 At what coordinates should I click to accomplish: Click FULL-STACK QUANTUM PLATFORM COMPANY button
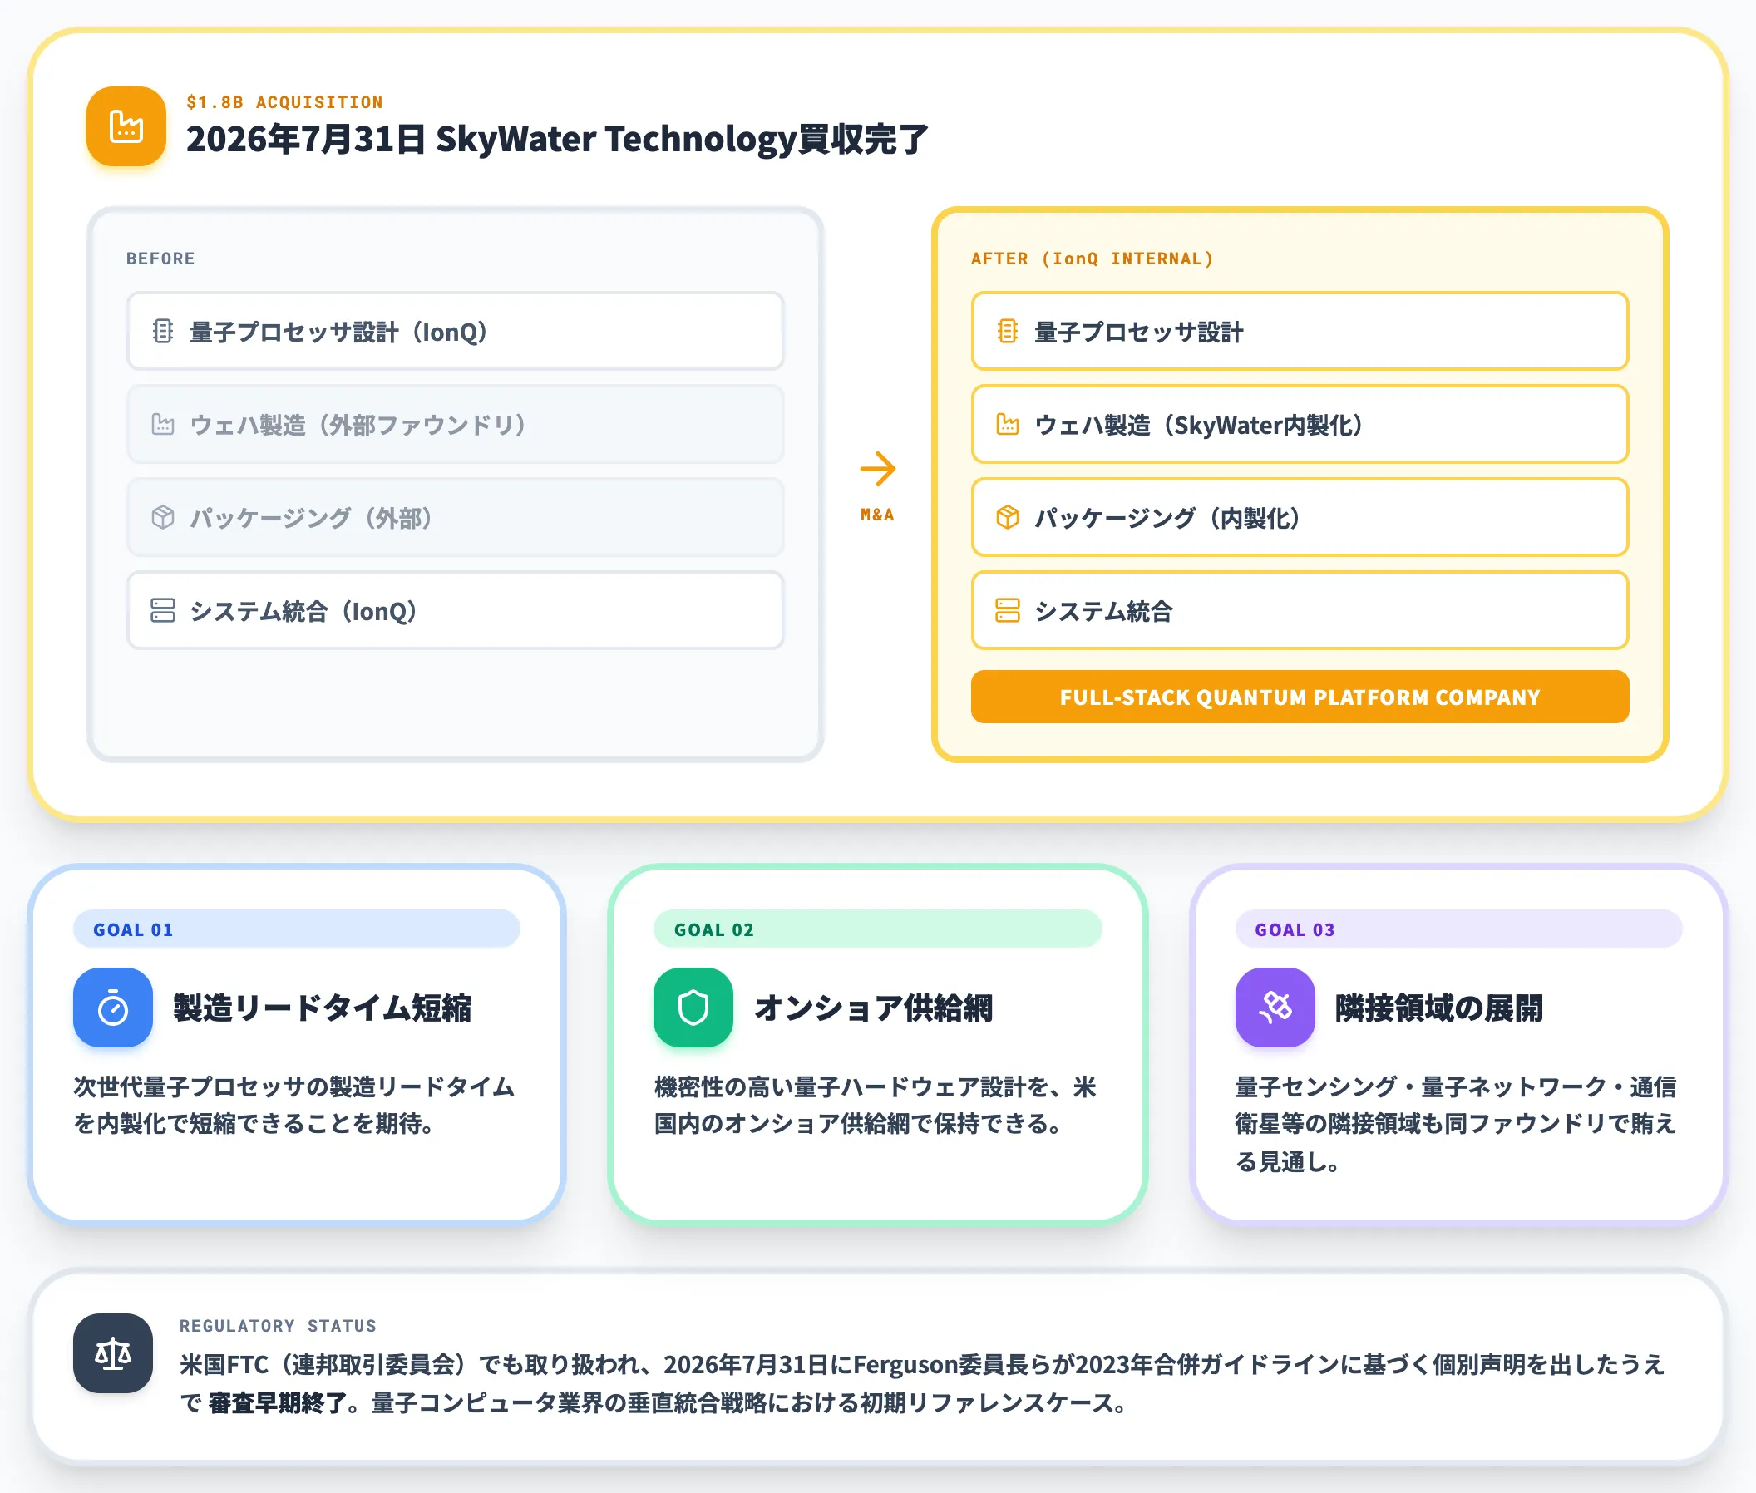click(1300, 697)
